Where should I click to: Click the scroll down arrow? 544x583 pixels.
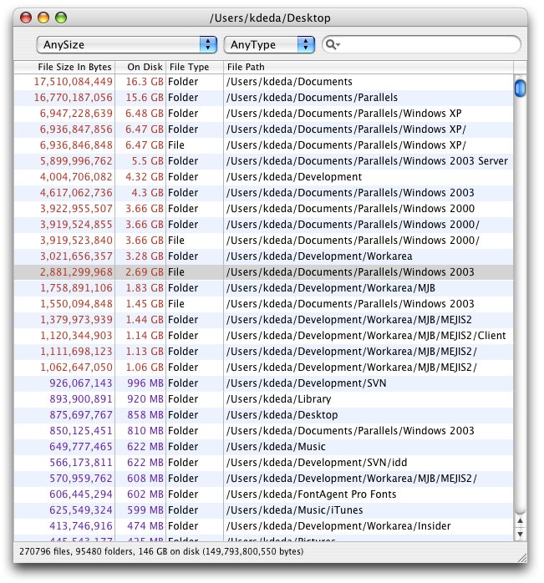tap(520, 534)
